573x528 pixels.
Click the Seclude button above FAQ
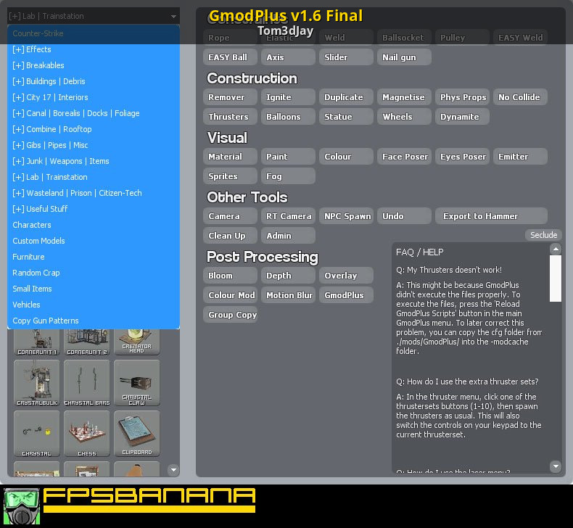point(543,235)
